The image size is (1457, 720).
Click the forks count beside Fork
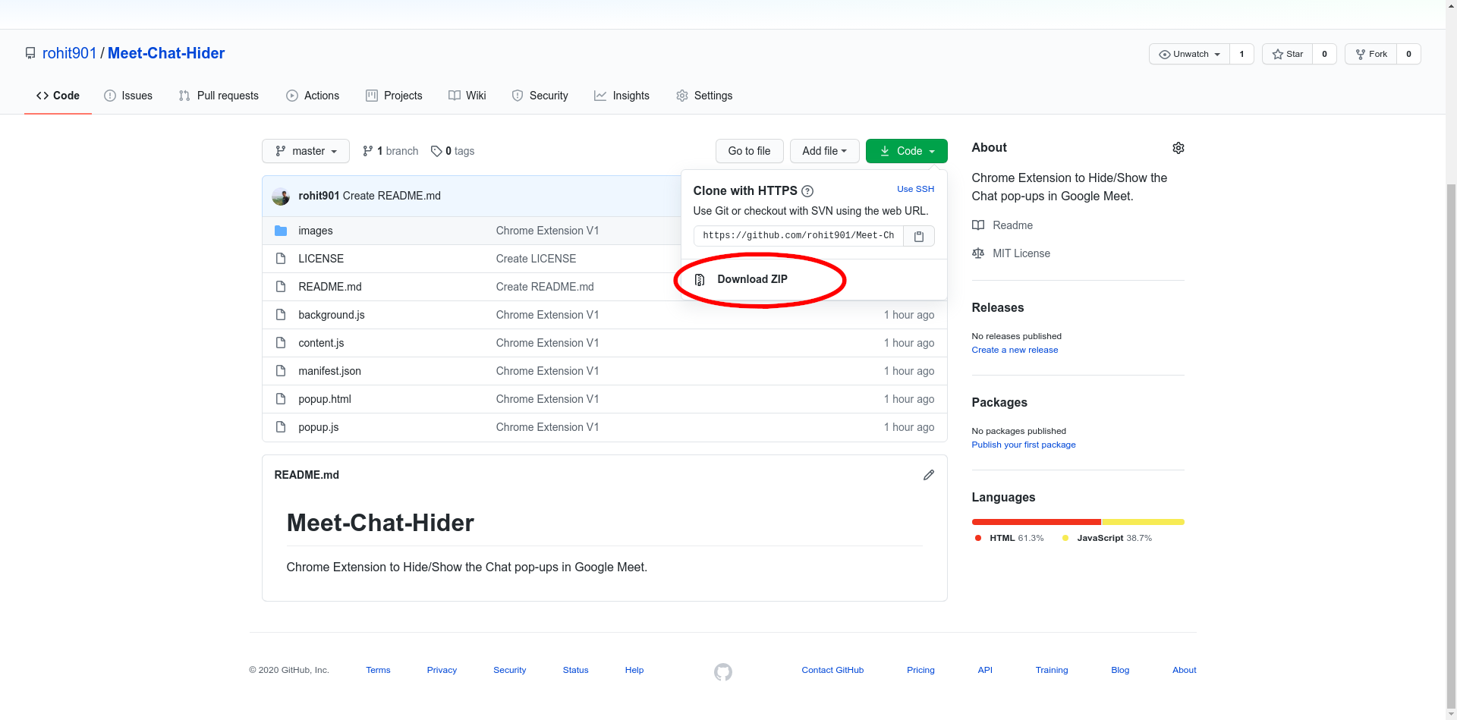tap(1408, 54)
